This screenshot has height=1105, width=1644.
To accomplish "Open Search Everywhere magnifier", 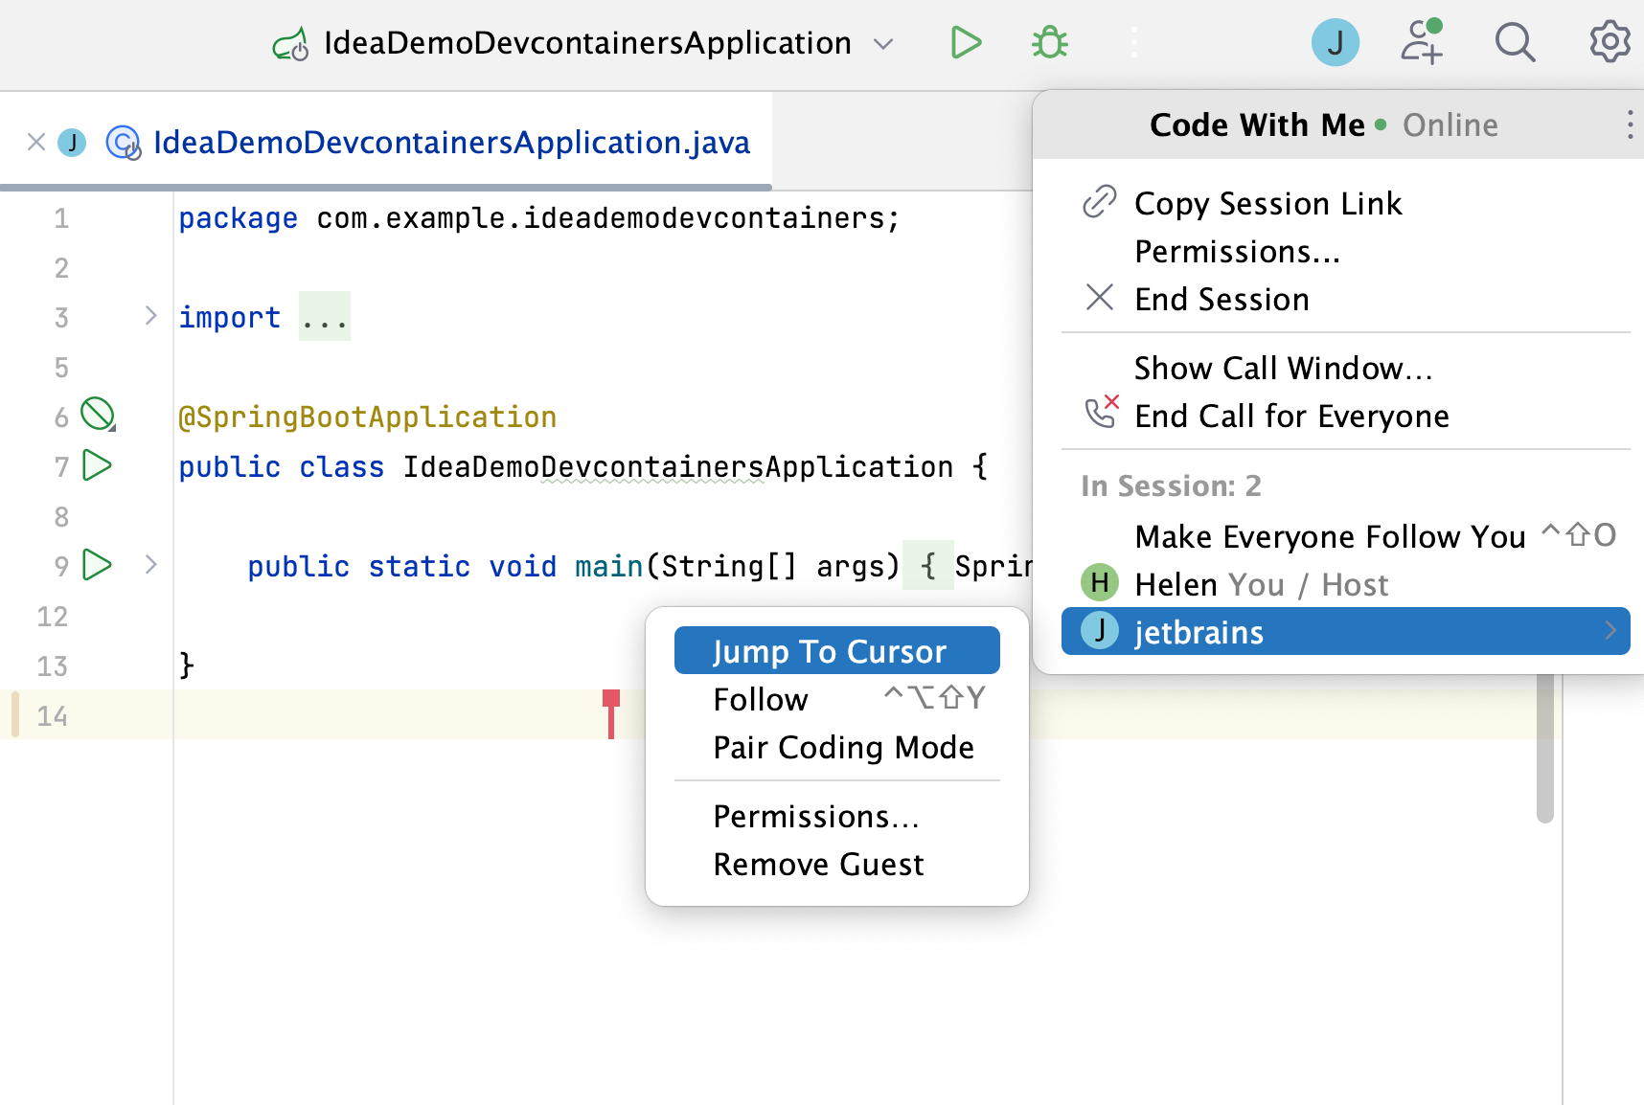I will pyautogui.click(x=1515, y=43).
